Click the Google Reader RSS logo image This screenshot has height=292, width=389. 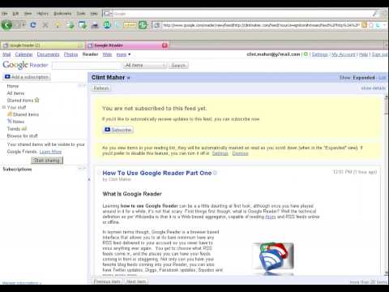click(x=273, y=256)
